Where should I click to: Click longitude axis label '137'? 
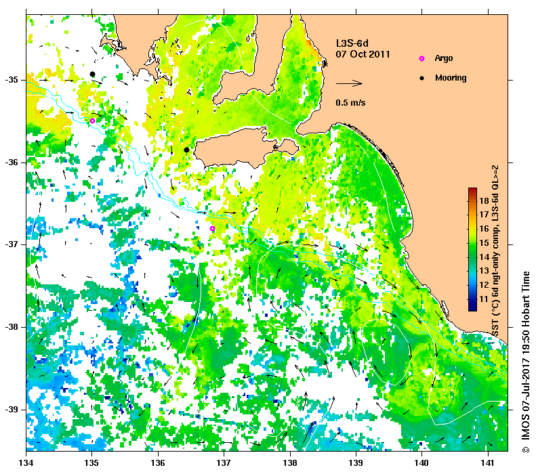coord(224,463)
